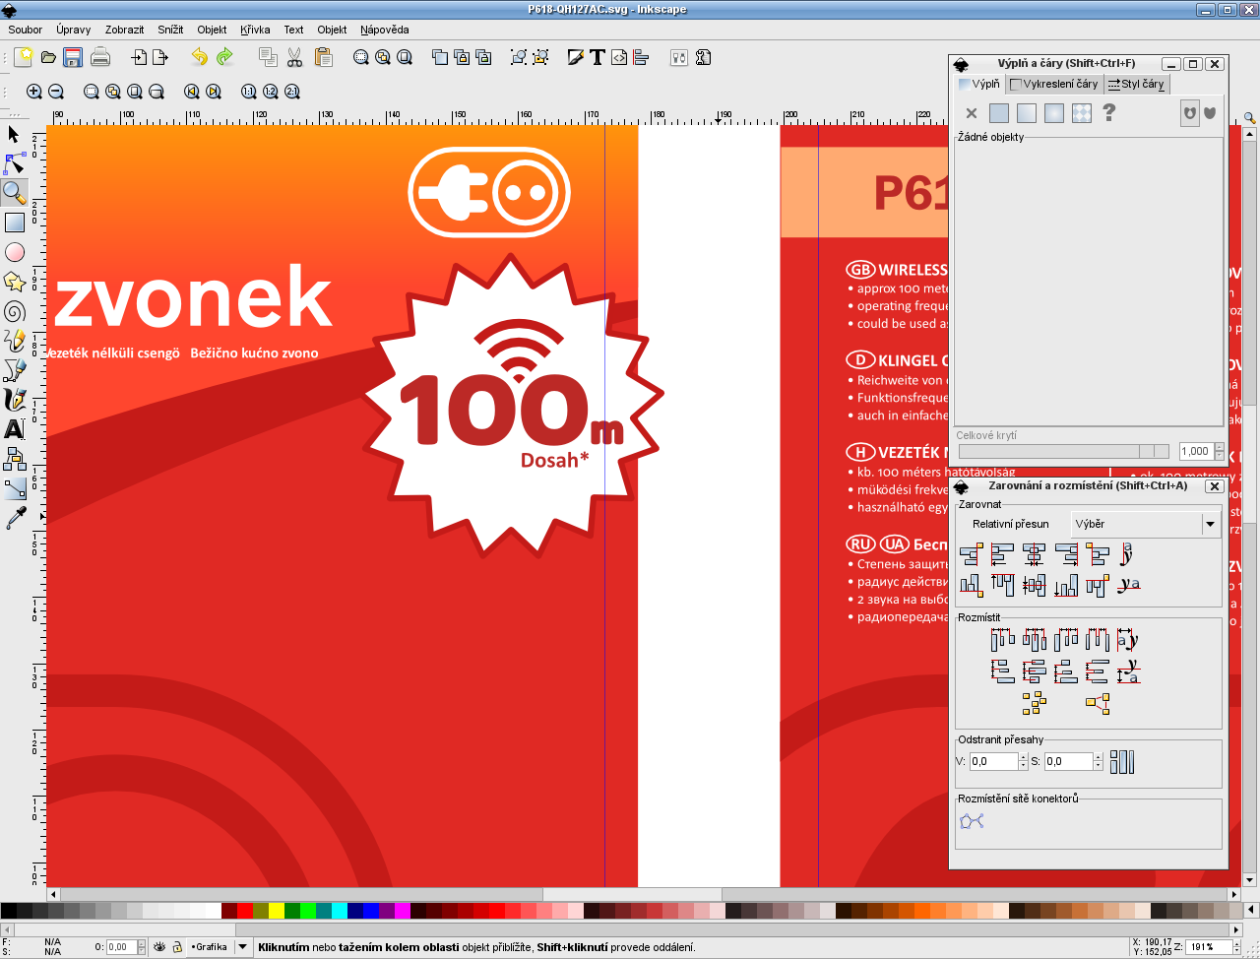Viewport: 1260px width, 959px height.
Task: Group selected objects icon
Action: pos(519,57)
